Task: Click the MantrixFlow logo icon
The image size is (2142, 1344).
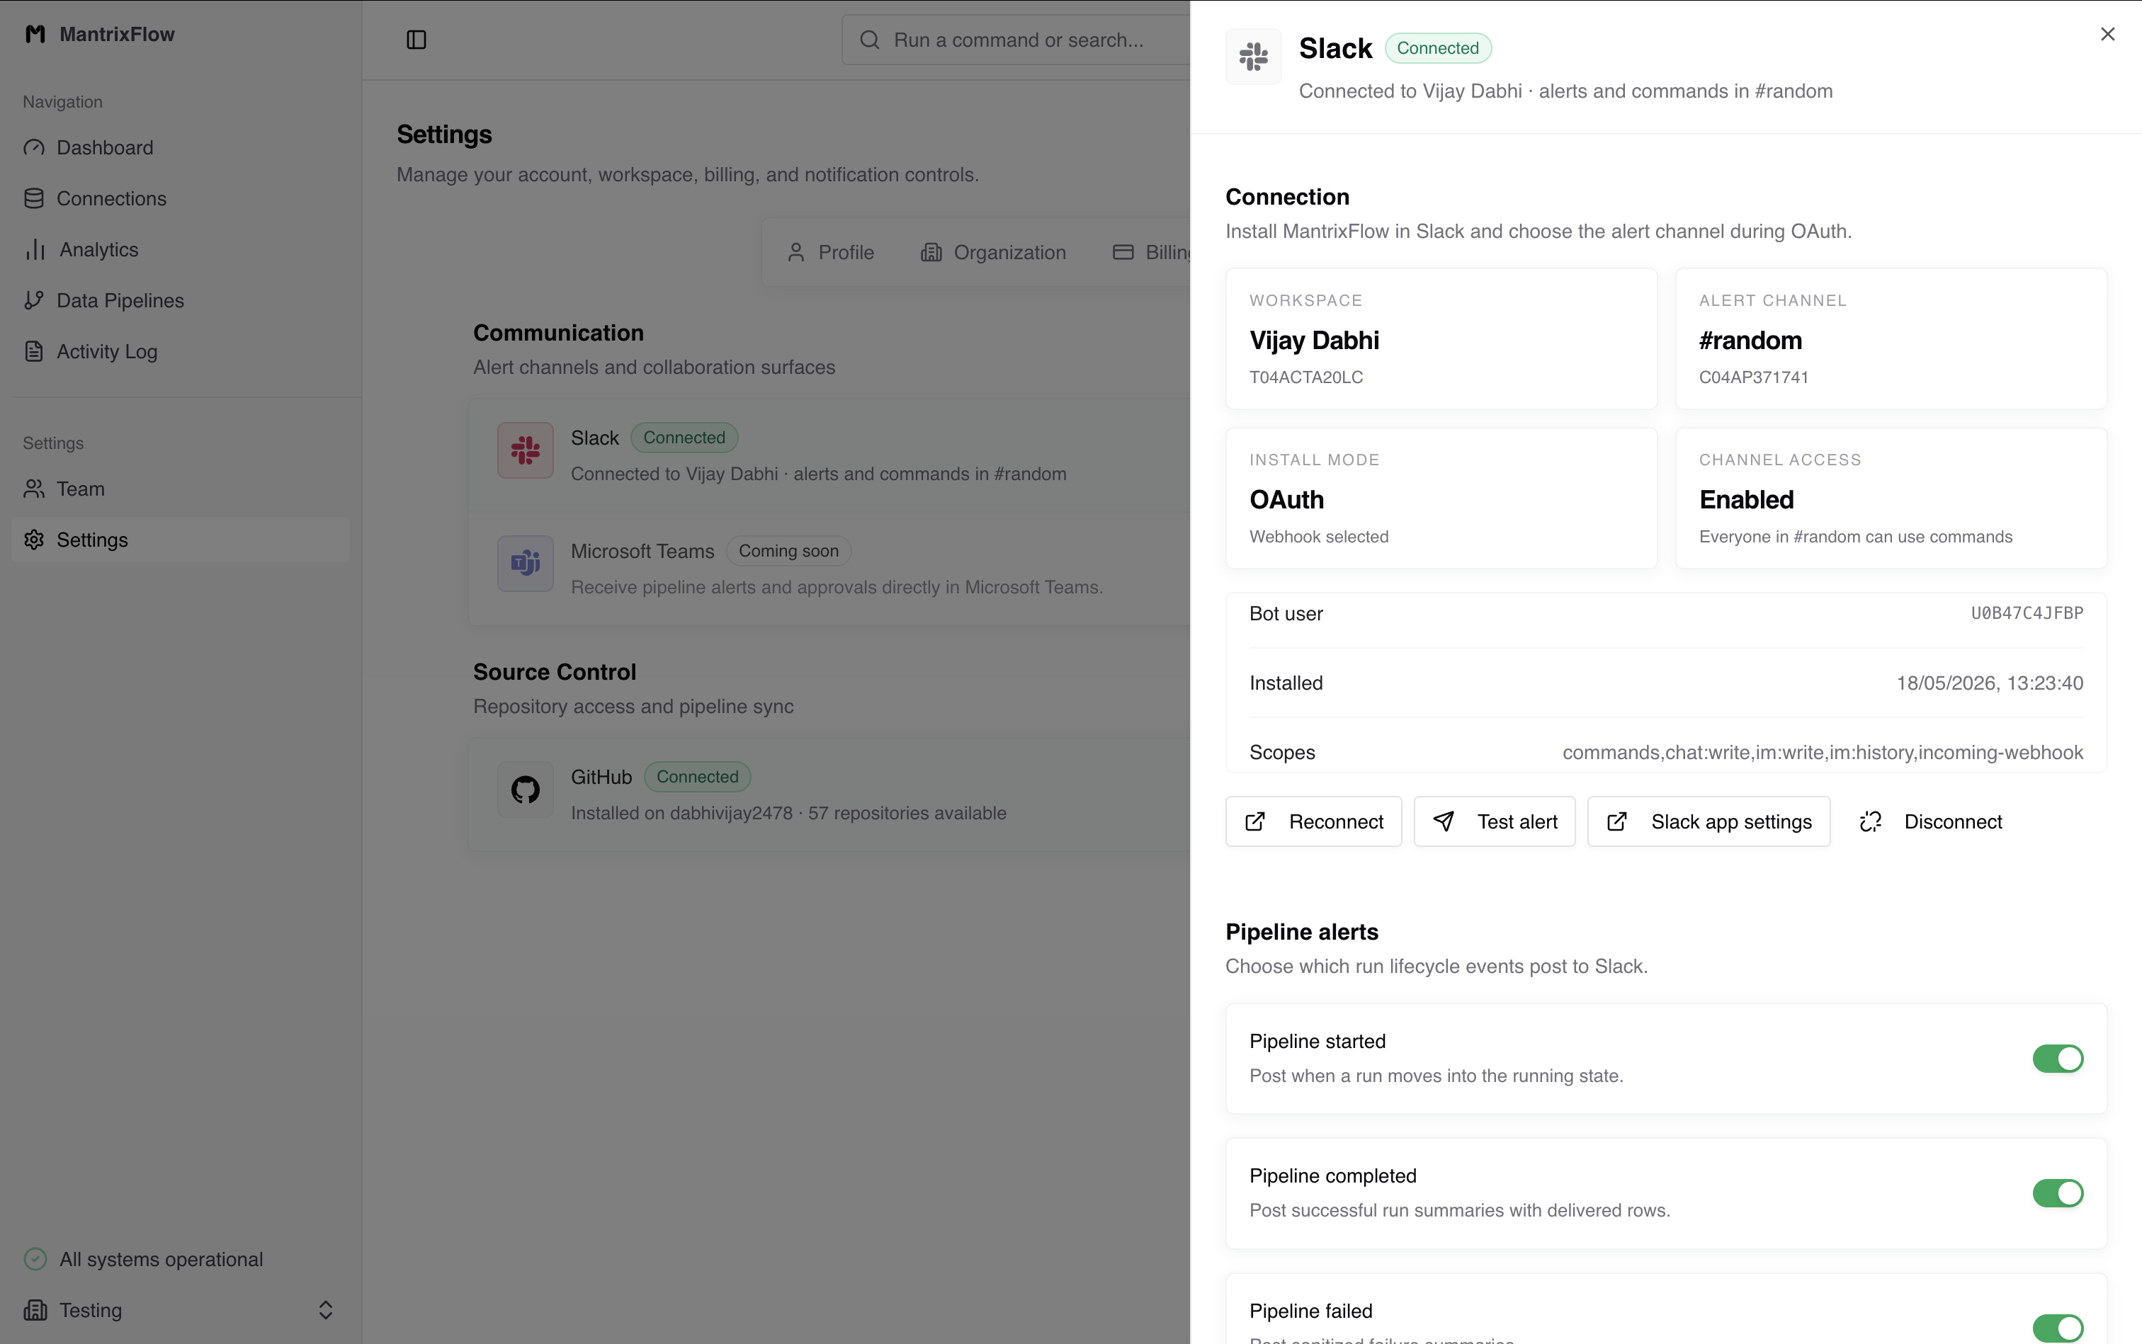Action: pyautogui.click(x=35, y=34)
